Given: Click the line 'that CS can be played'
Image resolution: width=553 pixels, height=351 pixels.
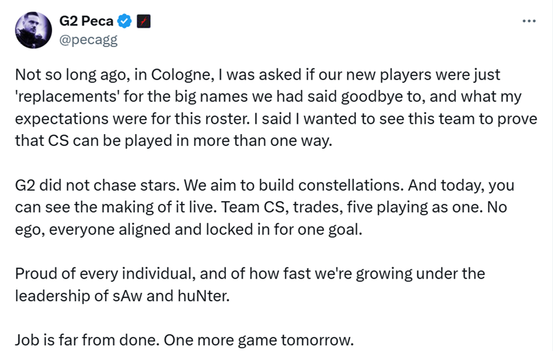Looking at the screenshot, I should [174, 141].
